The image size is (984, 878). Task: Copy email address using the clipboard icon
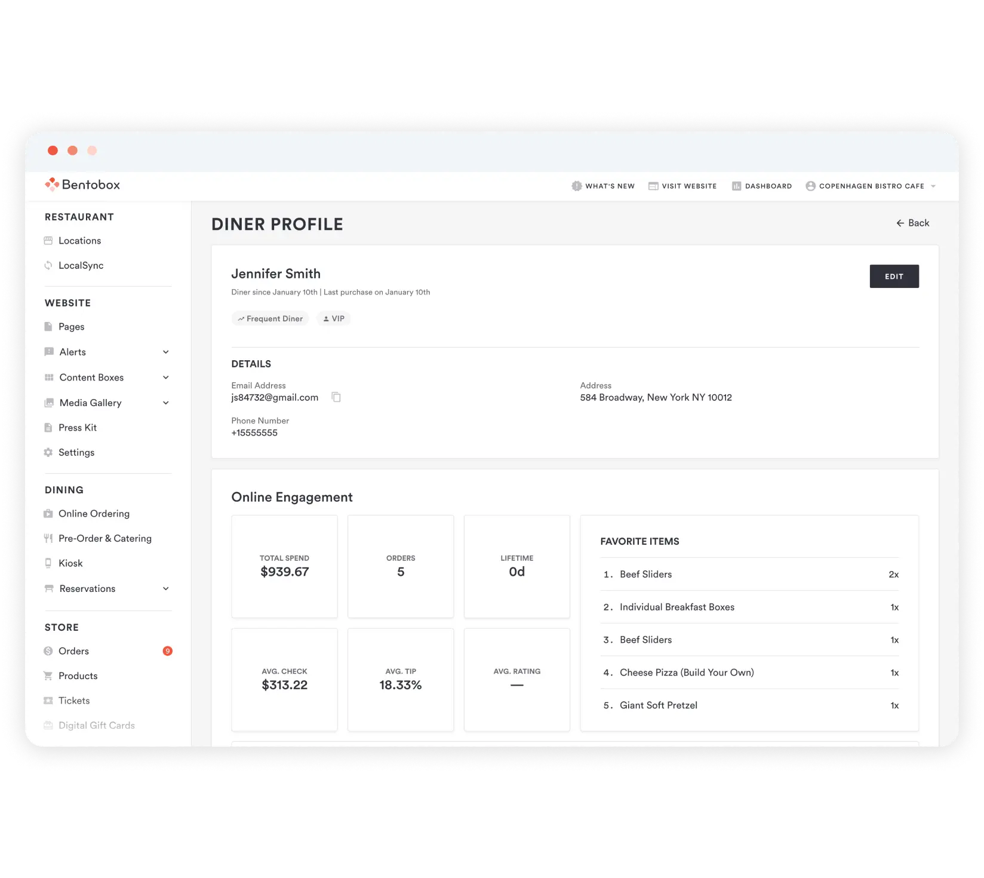tap(336, 397)
